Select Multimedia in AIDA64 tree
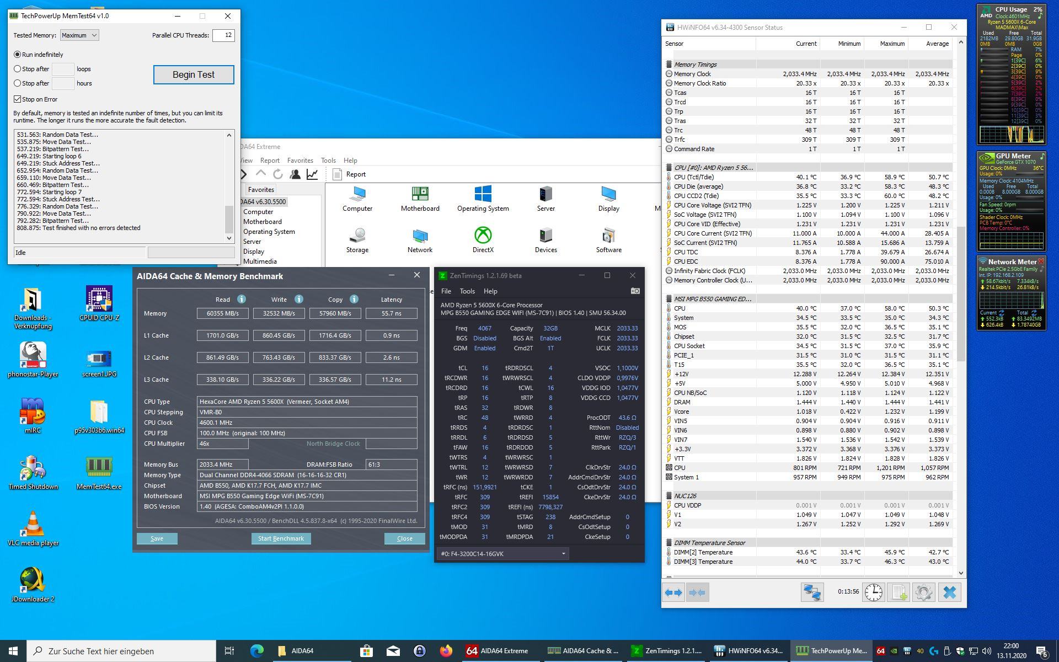 coord(260,261)
